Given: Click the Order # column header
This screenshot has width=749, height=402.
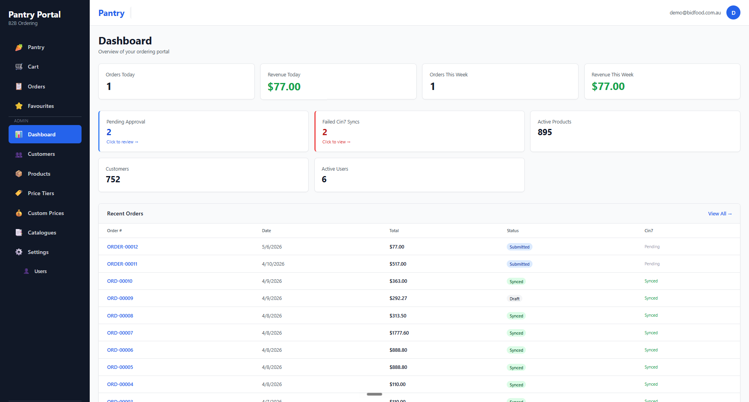Looking at the screenshot, I should [114, 231].
